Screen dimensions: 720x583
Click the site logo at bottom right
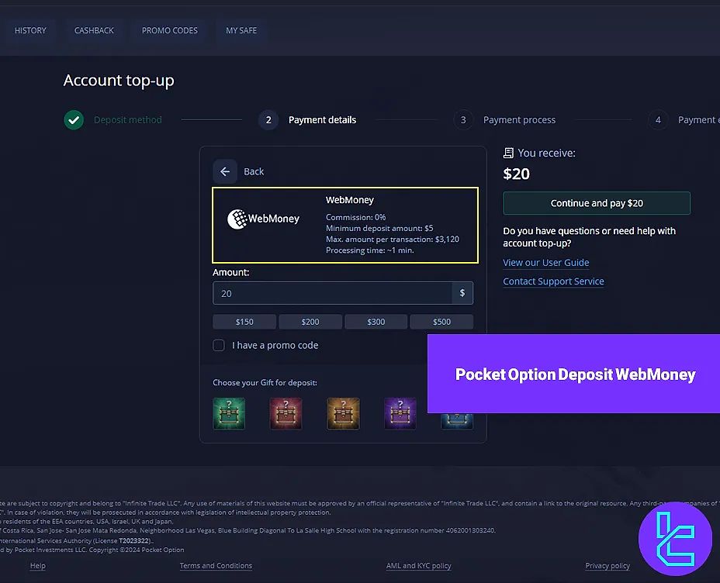click(674, 538)
